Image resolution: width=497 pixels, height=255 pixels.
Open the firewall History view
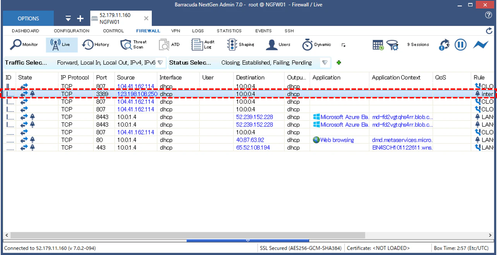[x=96, y=45]
